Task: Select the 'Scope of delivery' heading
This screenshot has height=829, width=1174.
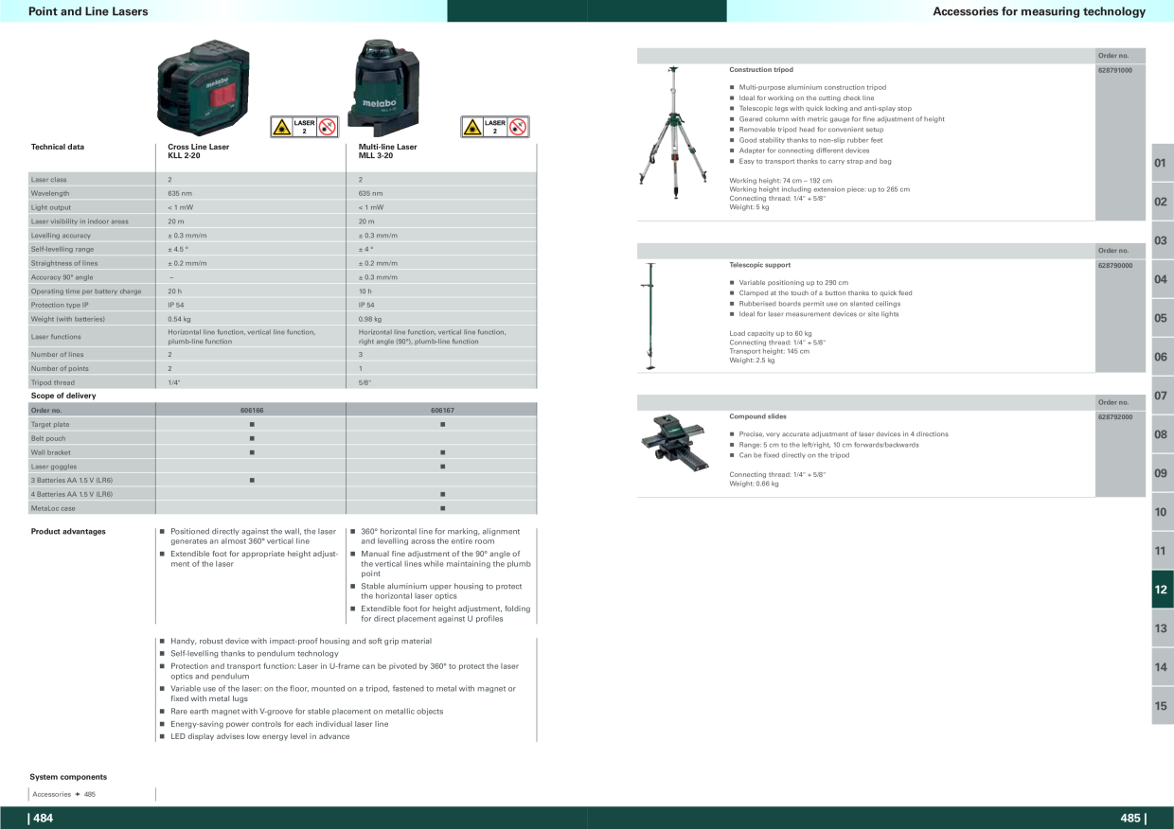Action: coord(63,396)
